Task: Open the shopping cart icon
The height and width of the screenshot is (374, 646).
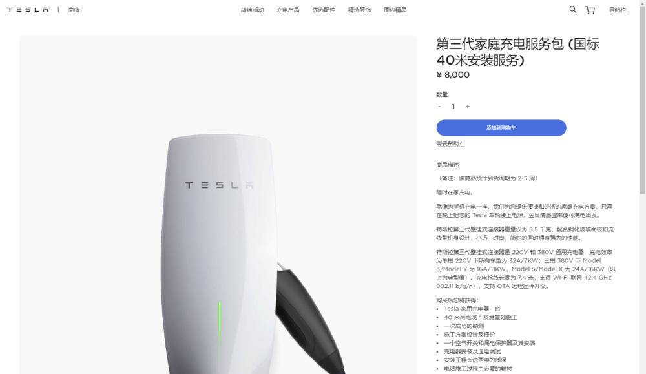Action: 590,10
